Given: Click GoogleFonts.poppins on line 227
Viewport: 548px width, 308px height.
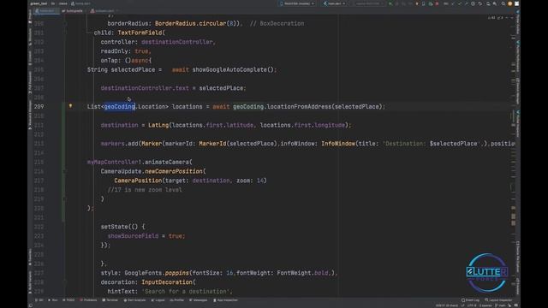Looking at the screenshot, I should click(x=157, y=273).
